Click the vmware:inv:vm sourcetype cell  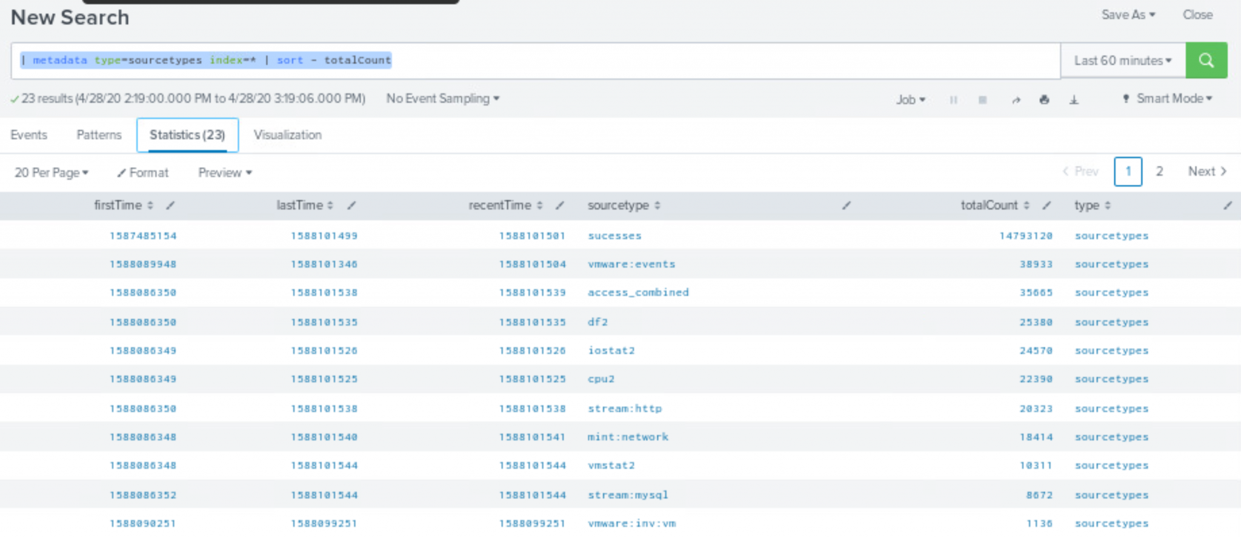[x=631, y=524]
